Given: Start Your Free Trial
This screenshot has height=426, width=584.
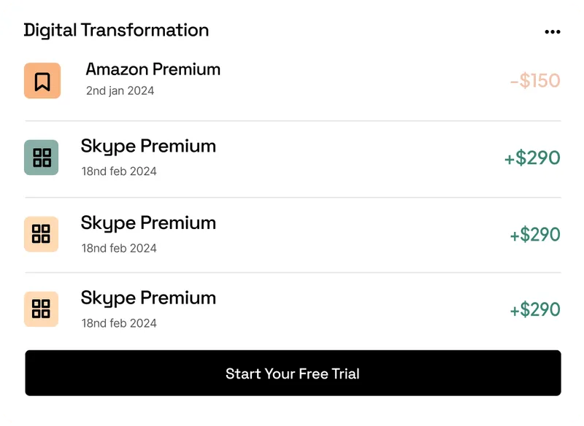Looking at the screenshot, I should (x=292, y=373).
